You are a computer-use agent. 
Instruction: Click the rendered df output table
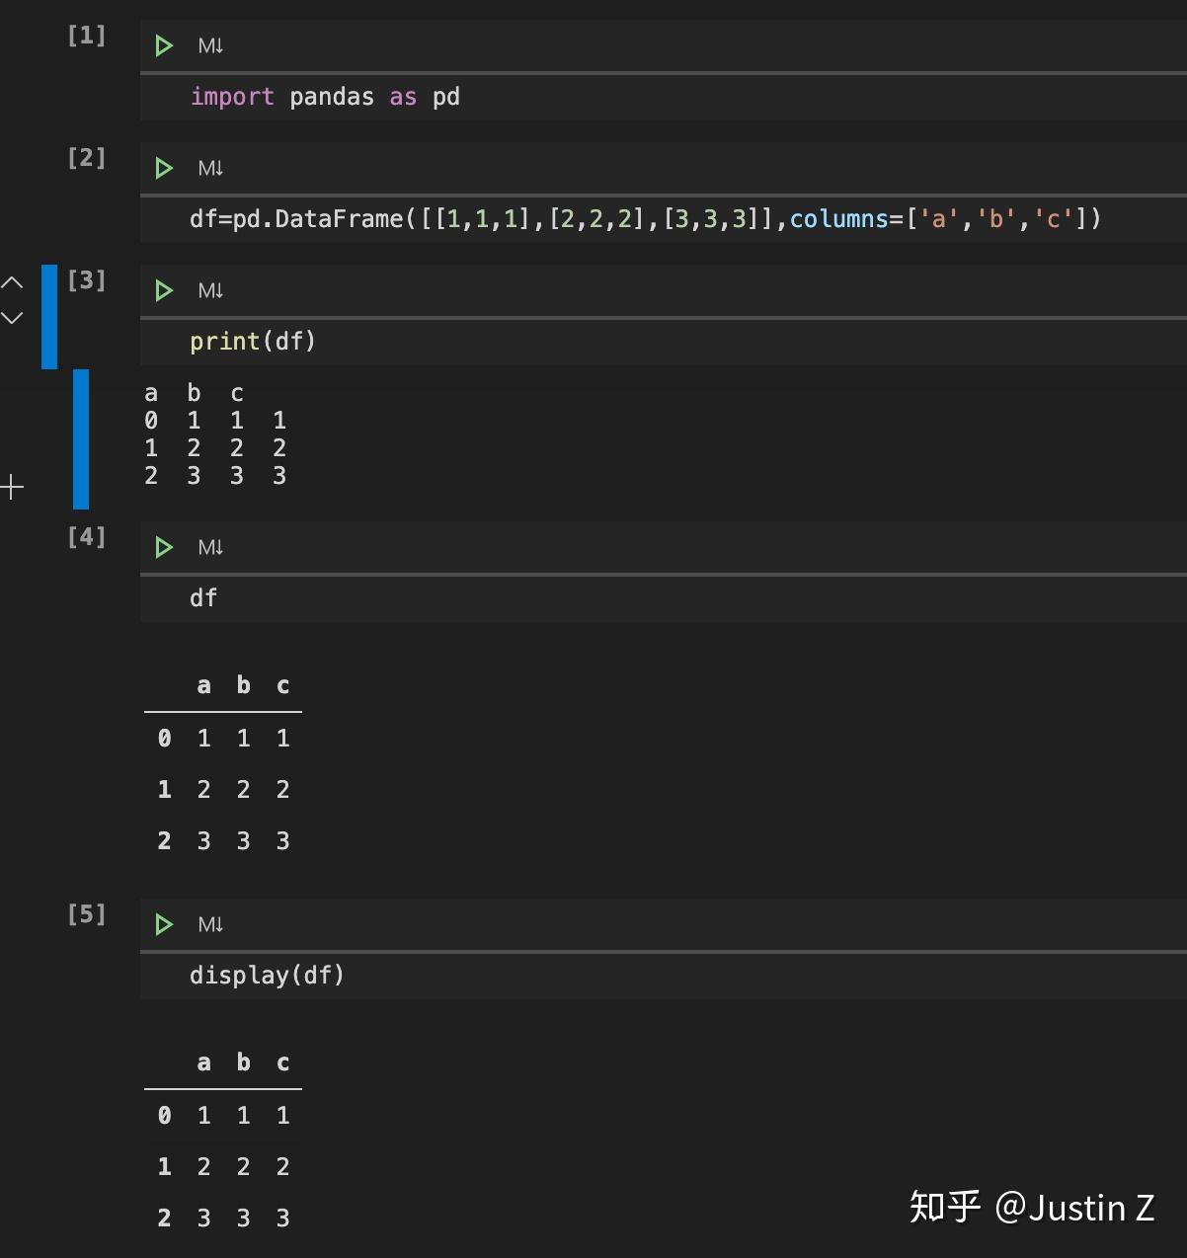coord(223,765)
